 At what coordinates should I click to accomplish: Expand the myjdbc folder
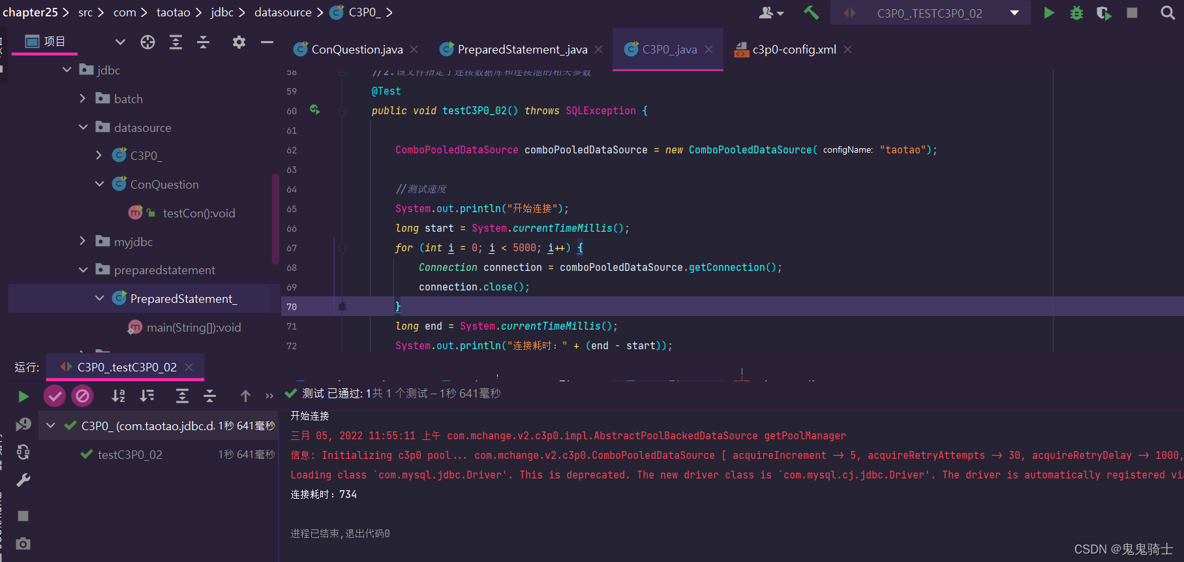pyautogui.click(x=83, y=242)
